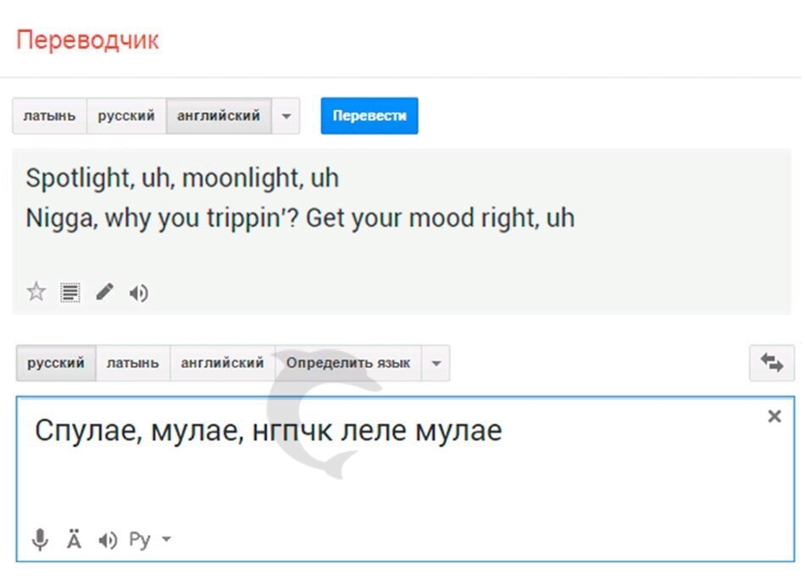Select латынь in the row with Перевести
Image resolution: width=805 pixels, height=584 pixels.
coord(49,116)
